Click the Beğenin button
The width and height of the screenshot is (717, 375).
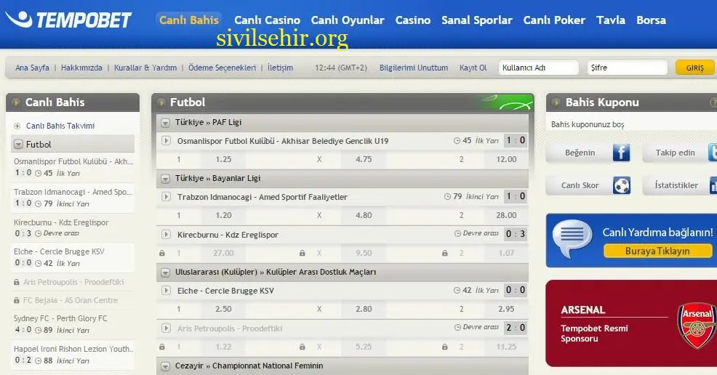point(588,153)
